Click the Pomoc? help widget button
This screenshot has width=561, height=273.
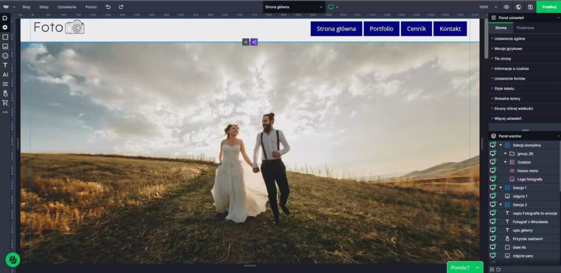tap(465, 268)
